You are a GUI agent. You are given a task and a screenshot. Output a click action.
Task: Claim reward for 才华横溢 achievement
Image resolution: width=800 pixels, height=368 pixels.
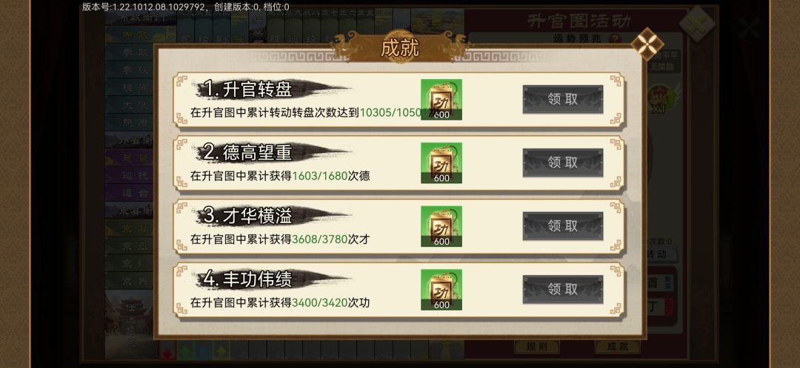563,226
